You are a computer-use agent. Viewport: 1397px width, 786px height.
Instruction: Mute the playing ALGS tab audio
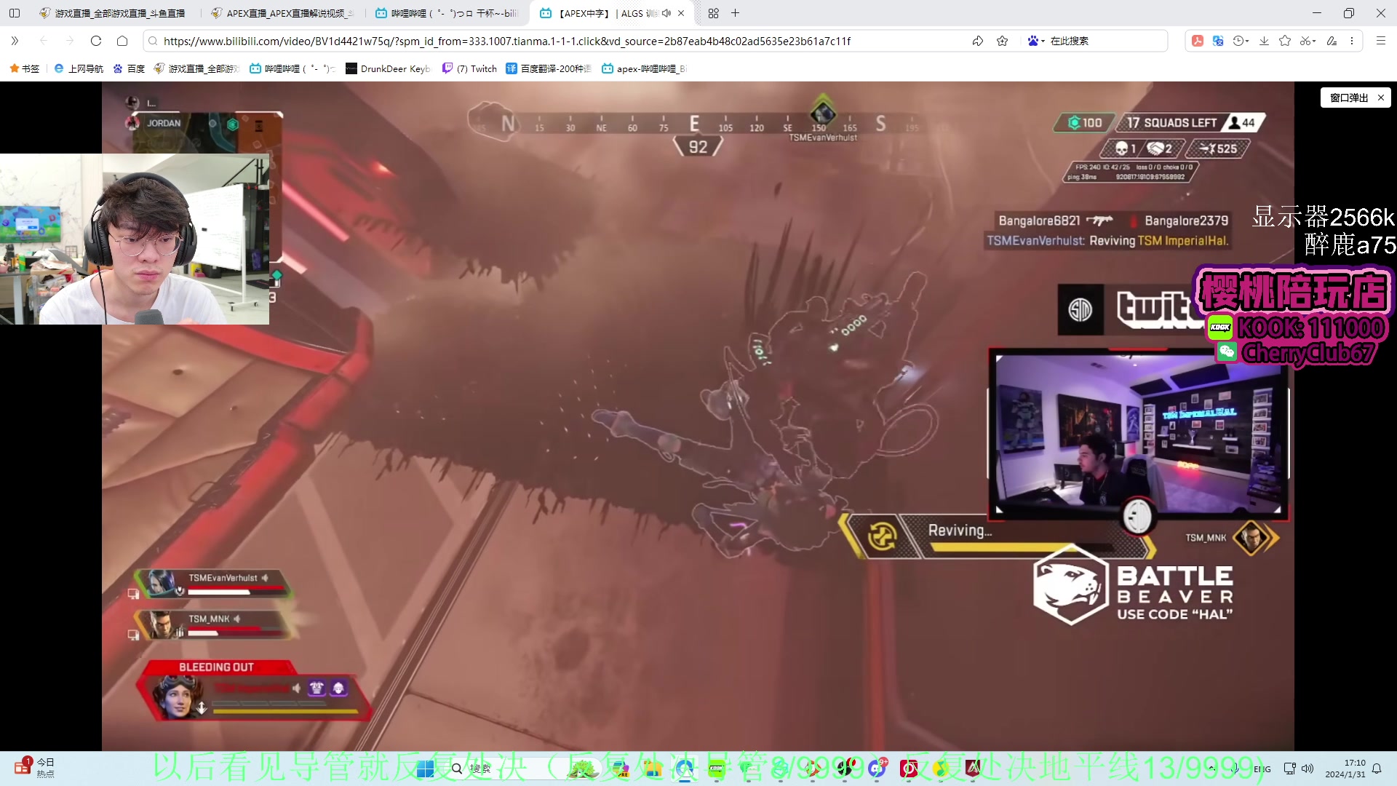coord(666,13)
